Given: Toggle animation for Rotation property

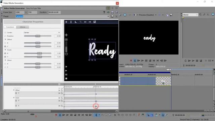Looking at the screenshot, I should pos(5,36).
